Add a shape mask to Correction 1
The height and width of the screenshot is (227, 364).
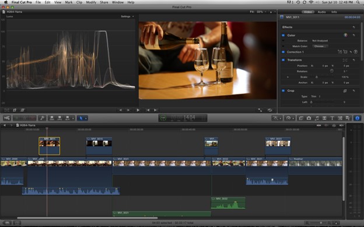[x=345, y=52]
